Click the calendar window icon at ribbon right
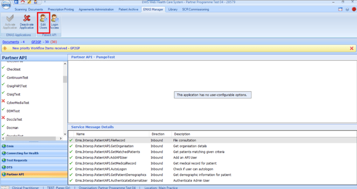The height and width of the screenshot is (189, 357). tap(340, 9)
